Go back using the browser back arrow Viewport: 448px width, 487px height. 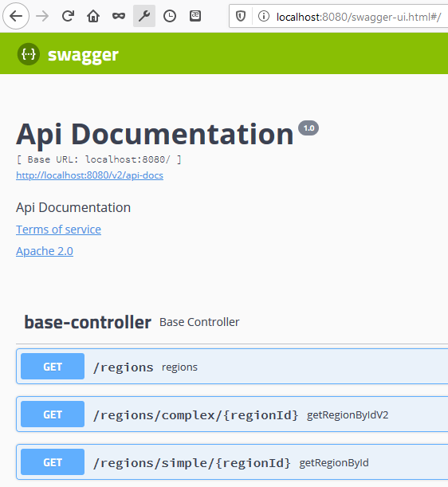pos(16,16)
